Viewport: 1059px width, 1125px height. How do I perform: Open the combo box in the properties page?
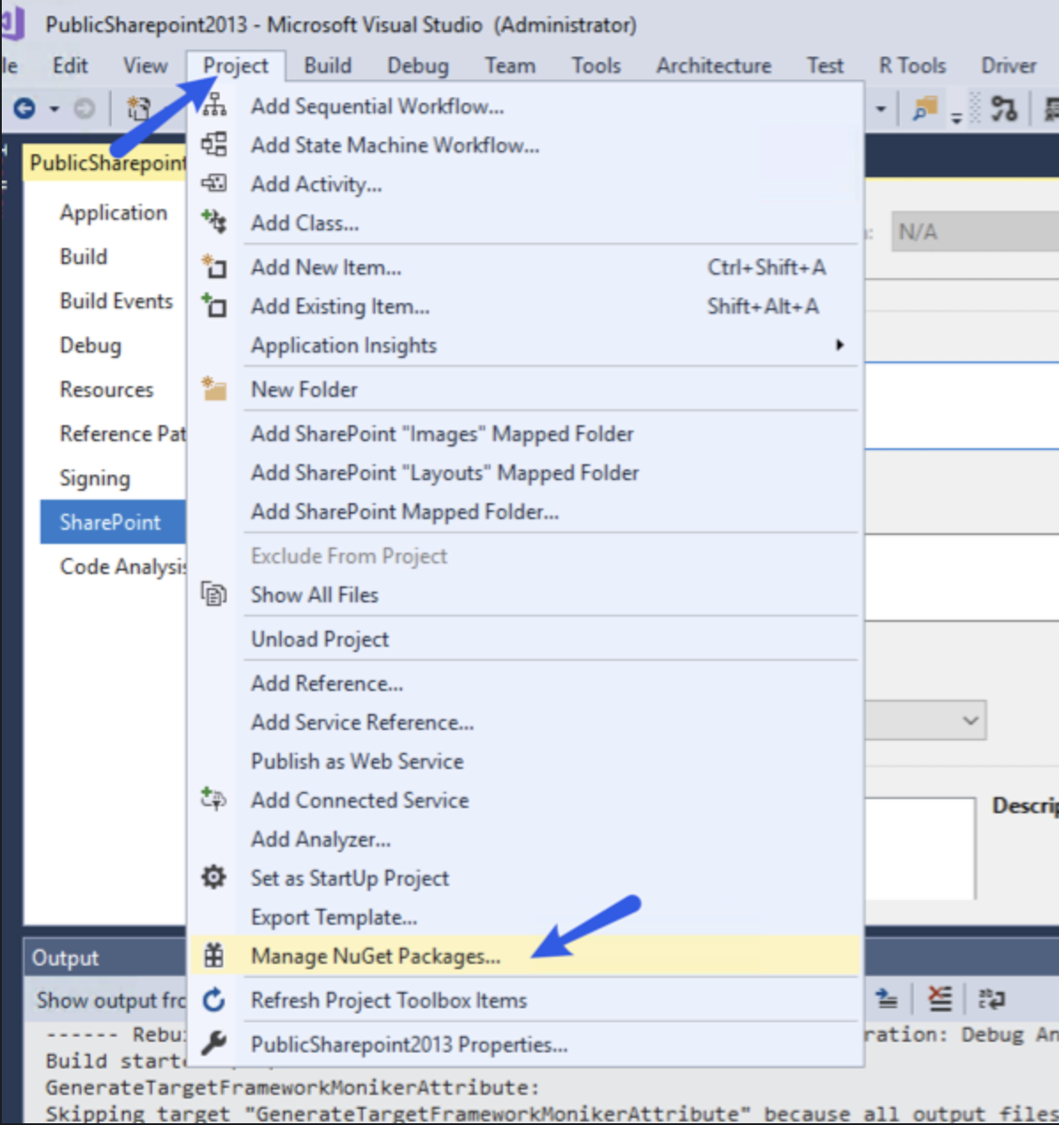(924, 720)
